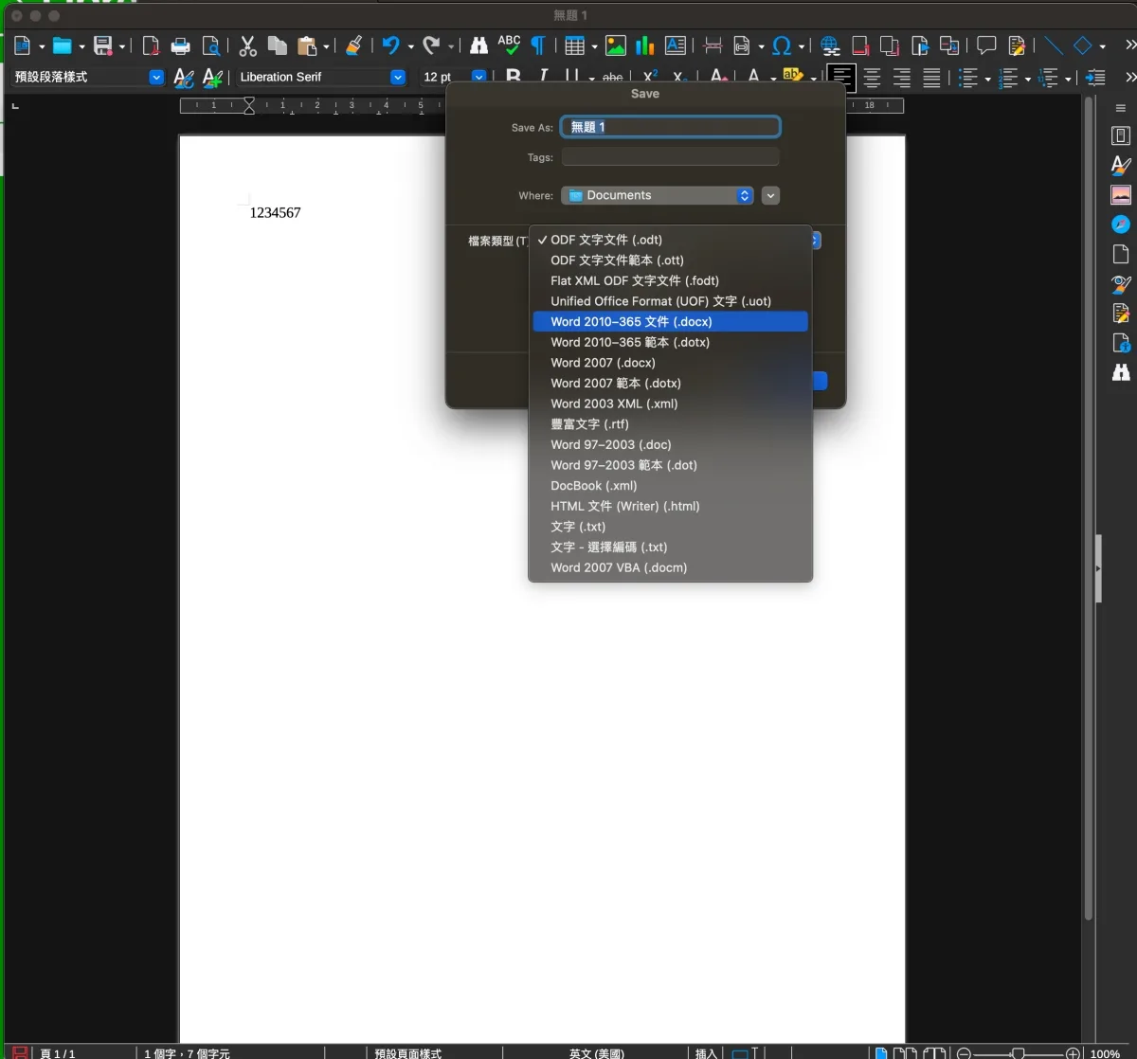This screenshot has height=1059, width=1137.
Task: Click 英文 (美國) language in status bar
Action: [x=596, y=1052]
